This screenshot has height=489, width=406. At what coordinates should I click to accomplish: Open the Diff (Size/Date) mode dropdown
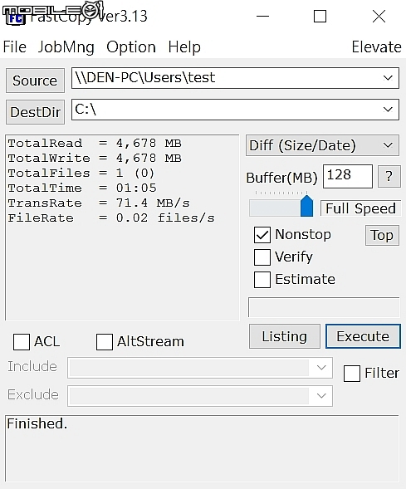pos(322,145)
